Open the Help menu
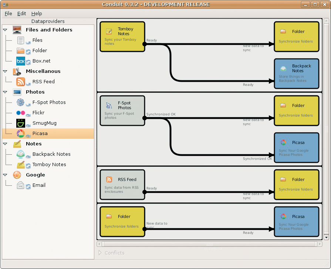 [37, 14]
